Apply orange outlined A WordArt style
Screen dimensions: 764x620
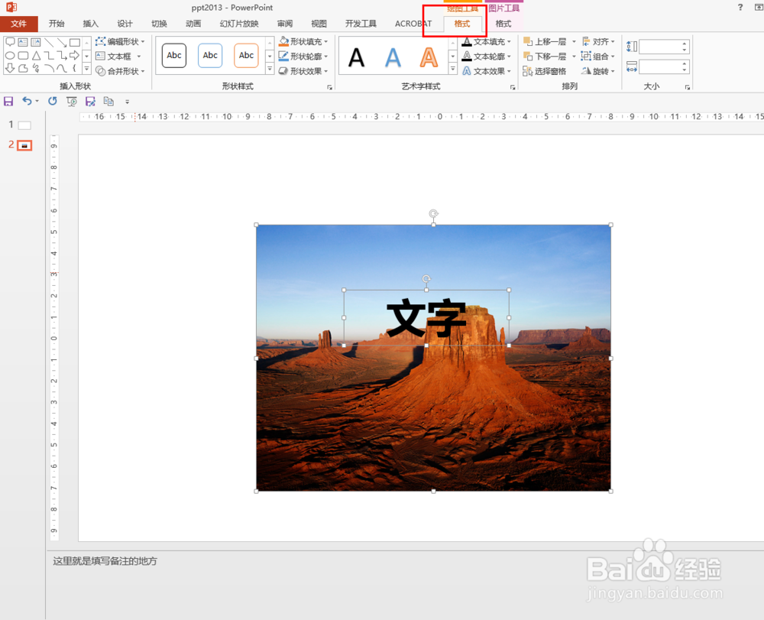429,57
